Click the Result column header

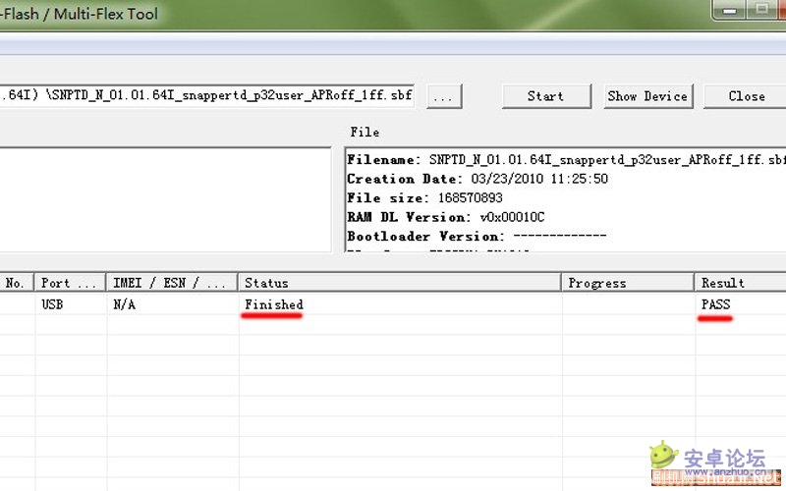(740, 283)
